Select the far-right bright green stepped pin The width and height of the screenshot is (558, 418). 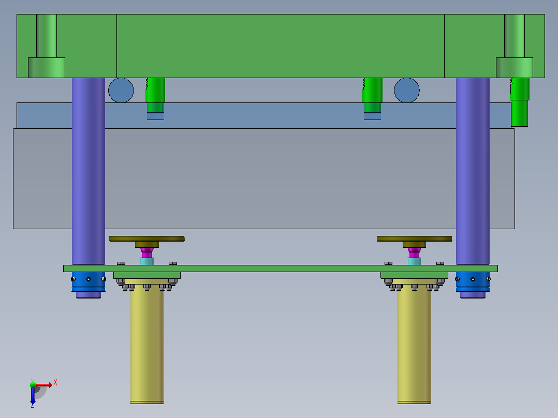(x=520, y=102)
